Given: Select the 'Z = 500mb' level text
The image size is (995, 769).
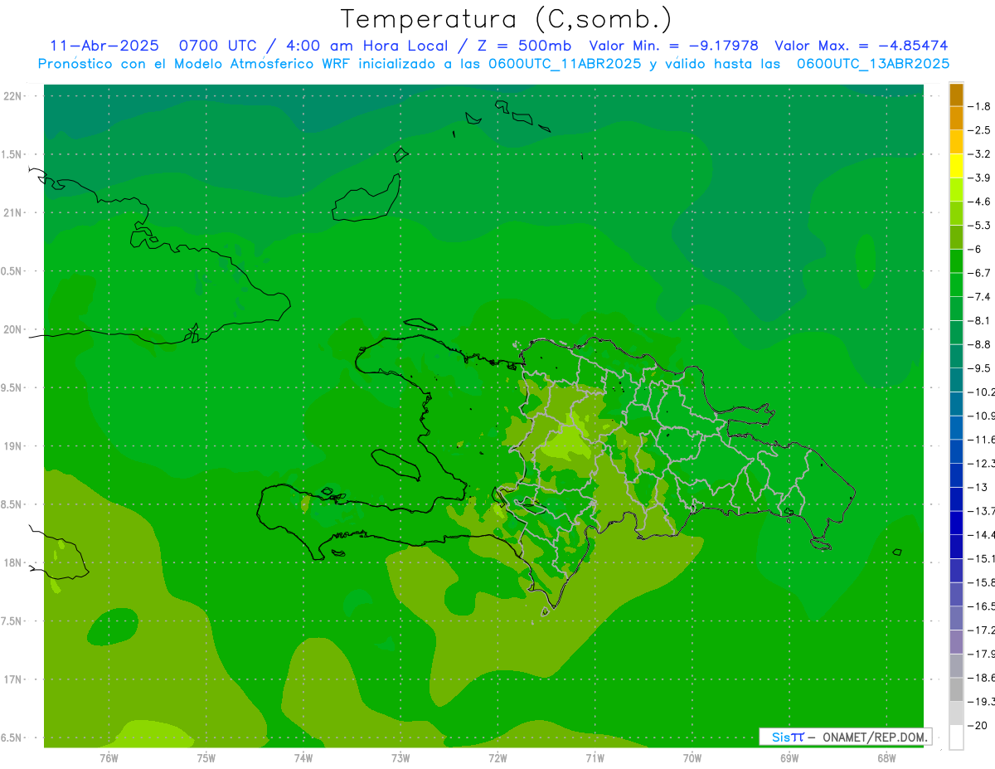Looking at the screenshot, I should [x=523, y=46].
